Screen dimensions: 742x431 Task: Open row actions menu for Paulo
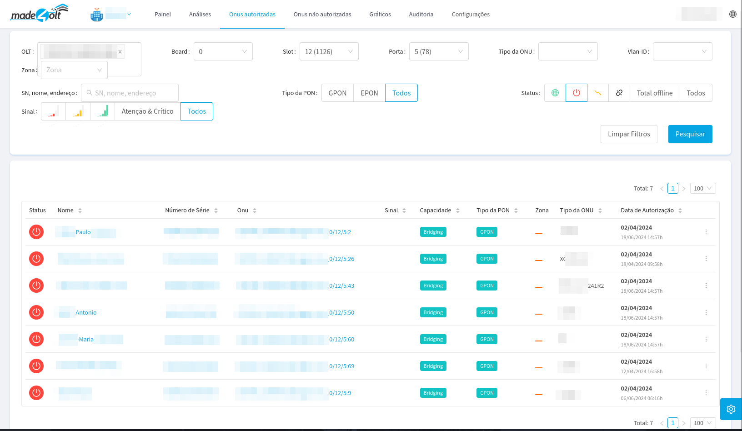coord(706,232)
